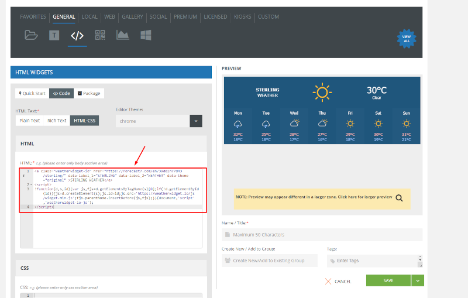
Task: Open the SOCIAL tab
Action: [158, 17]
